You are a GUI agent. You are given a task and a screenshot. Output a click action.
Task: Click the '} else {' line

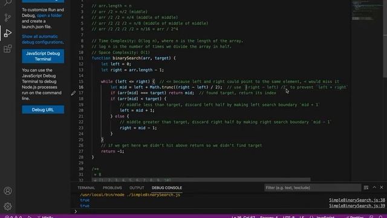click(x=120, y=116)
